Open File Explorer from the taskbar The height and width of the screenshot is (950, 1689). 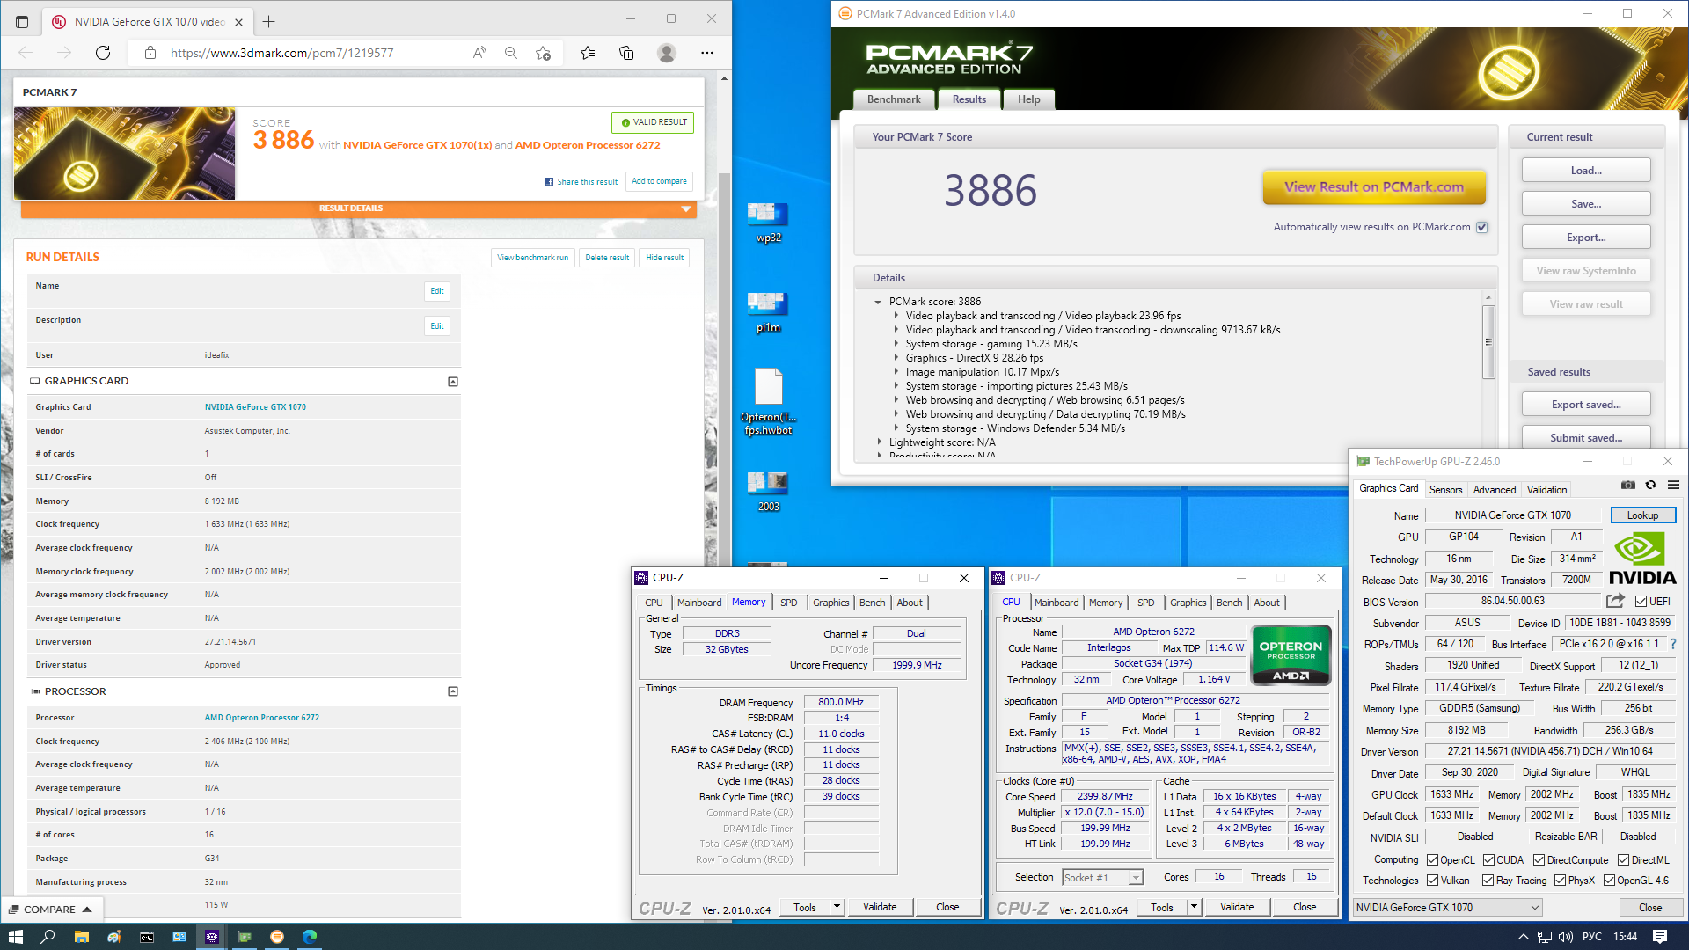(81, 937)
